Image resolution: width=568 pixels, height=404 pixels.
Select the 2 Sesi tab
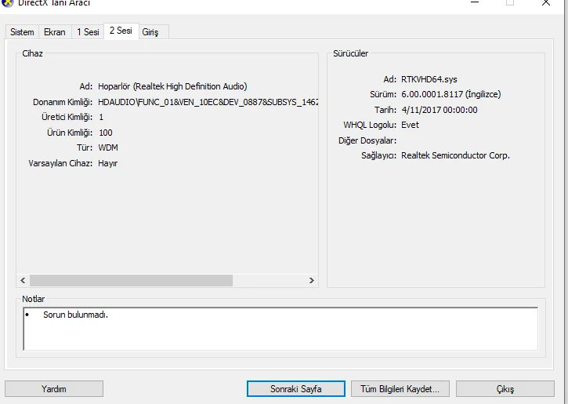coord(121,31)
